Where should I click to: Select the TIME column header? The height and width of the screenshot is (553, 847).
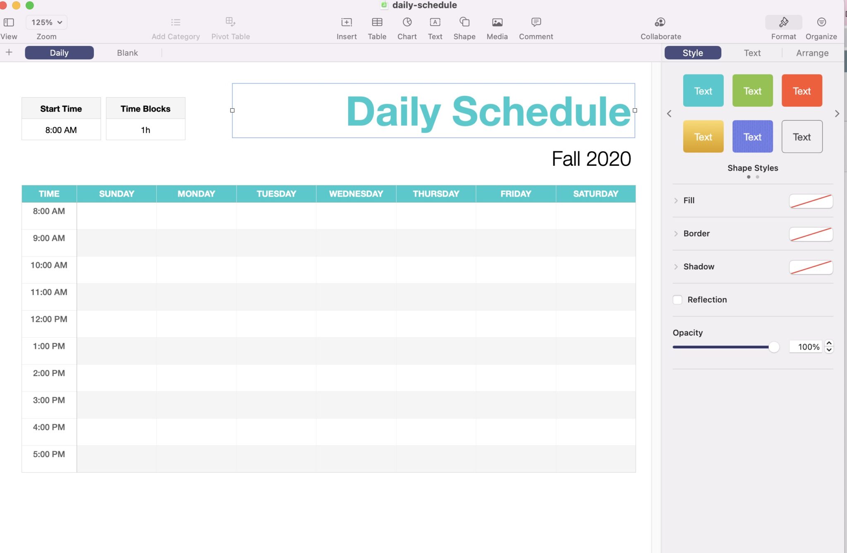click(49, 193)
